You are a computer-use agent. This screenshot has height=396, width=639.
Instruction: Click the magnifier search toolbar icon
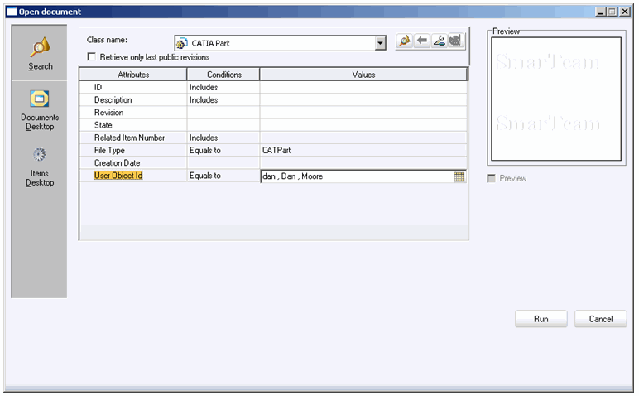pyautogui.click(x=405, y=41)
